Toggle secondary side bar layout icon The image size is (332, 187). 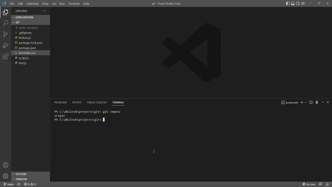298,4
